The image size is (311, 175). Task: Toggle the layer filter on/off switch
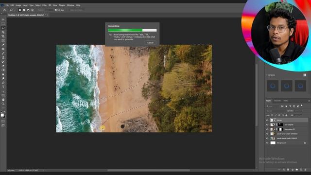[x=302, y=105]
